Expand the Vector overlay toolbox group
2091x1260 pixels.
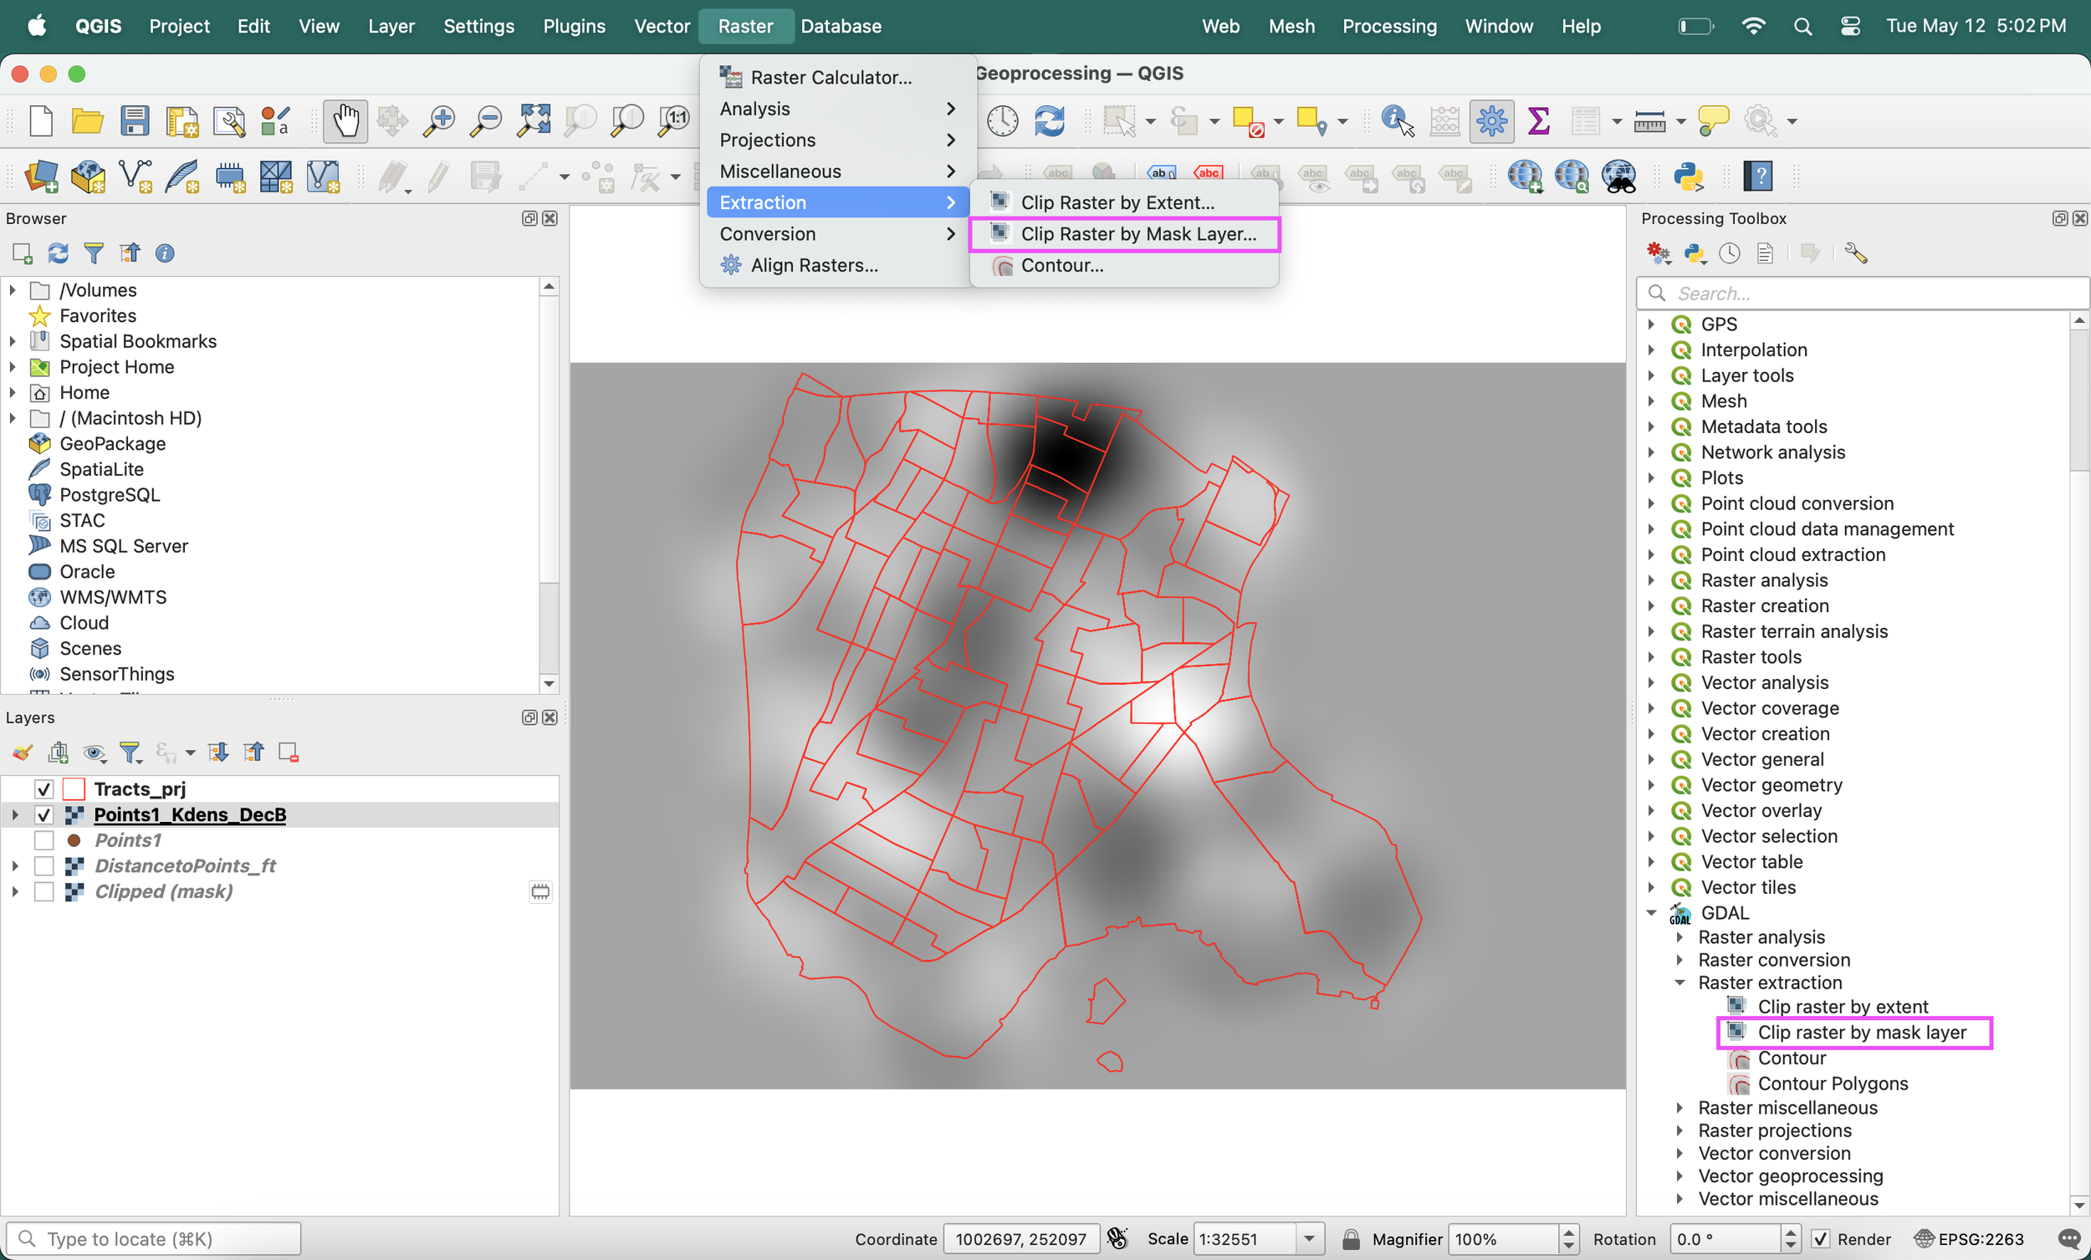pyautogui.click(x=1651, y=810)
